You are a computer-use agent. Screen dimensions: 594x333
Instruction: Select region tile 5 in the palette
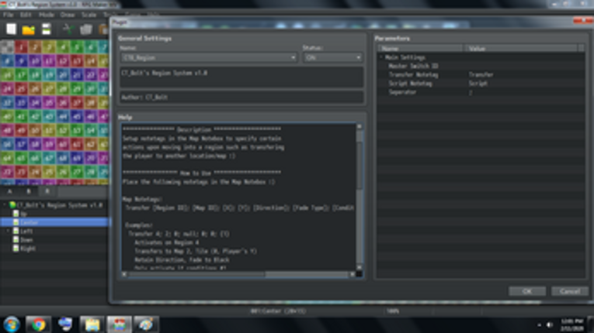(77, 47)
